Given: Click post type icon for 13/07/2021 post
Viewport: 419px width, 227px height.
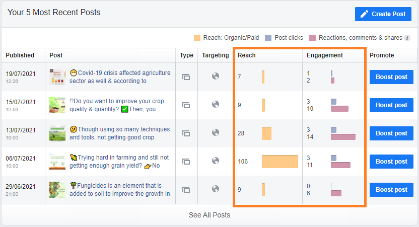Looking at the screenshot, I should 186,133.
